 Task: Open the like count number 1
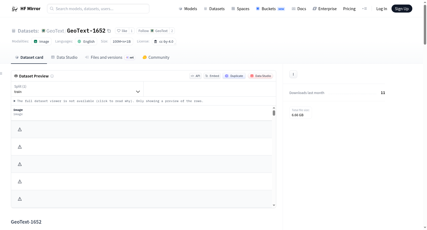132,31
